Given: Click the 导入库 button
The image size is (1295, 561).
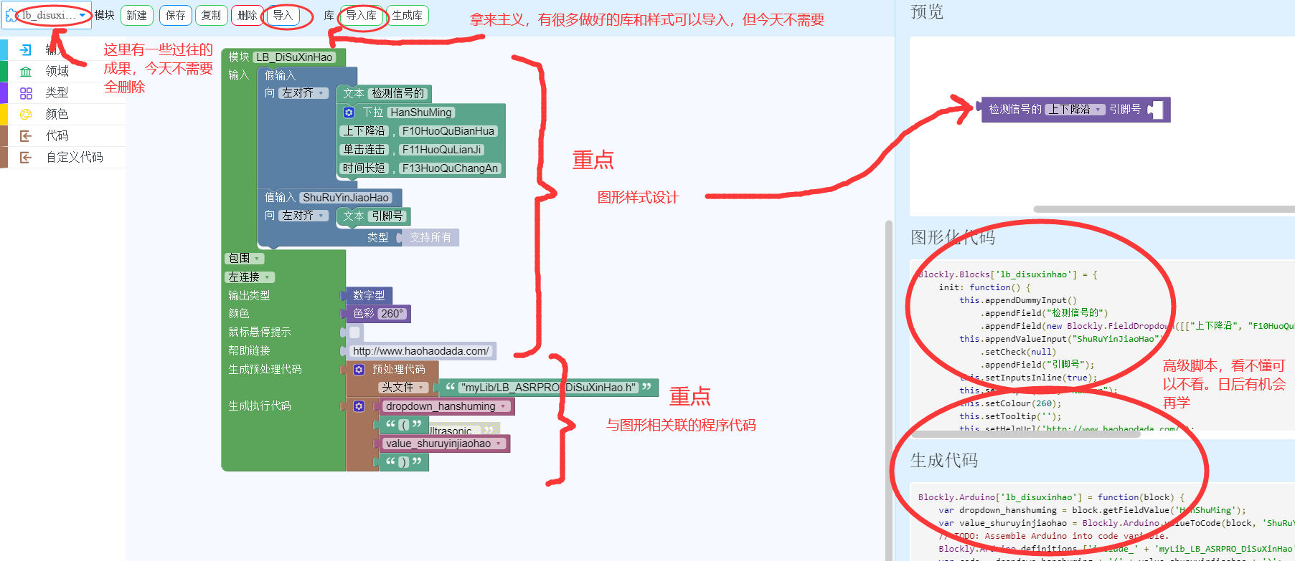Looking at the screenshot, I should coord(361,15).
